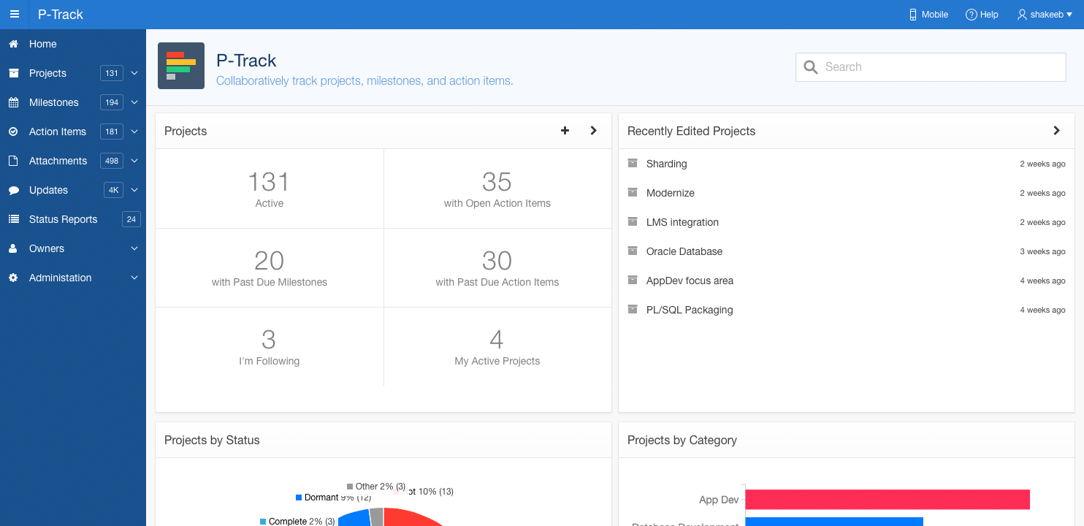Click the red App Dev chart bar
Screen dimensions: 1084x526
887,500
